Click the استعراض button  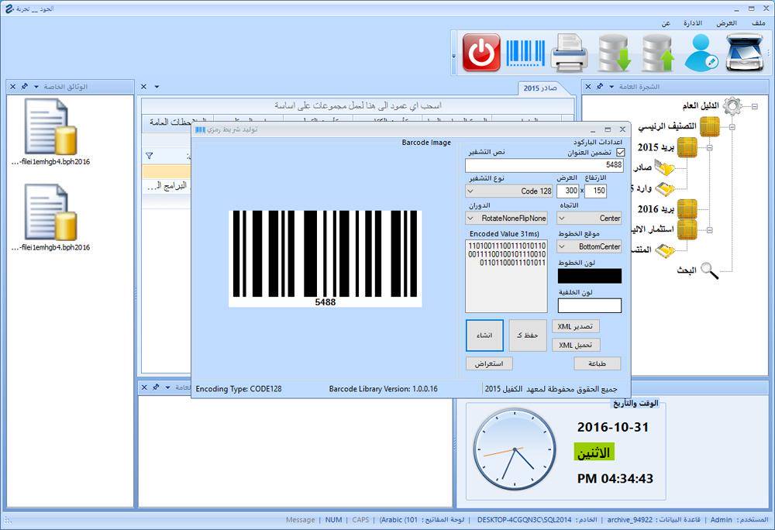pos(489,363)
